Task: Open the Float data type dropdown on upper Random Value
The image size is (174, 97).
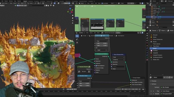Action: click(x=102, y=41)
